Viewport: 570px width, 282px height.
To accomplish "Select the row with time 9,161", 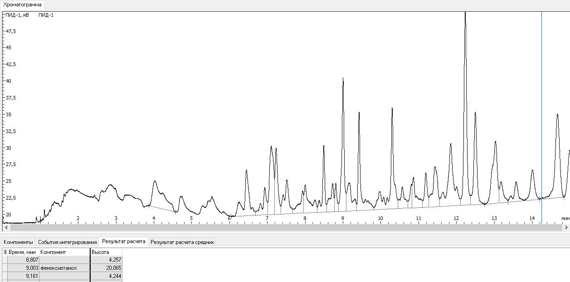I will point(23,276).
